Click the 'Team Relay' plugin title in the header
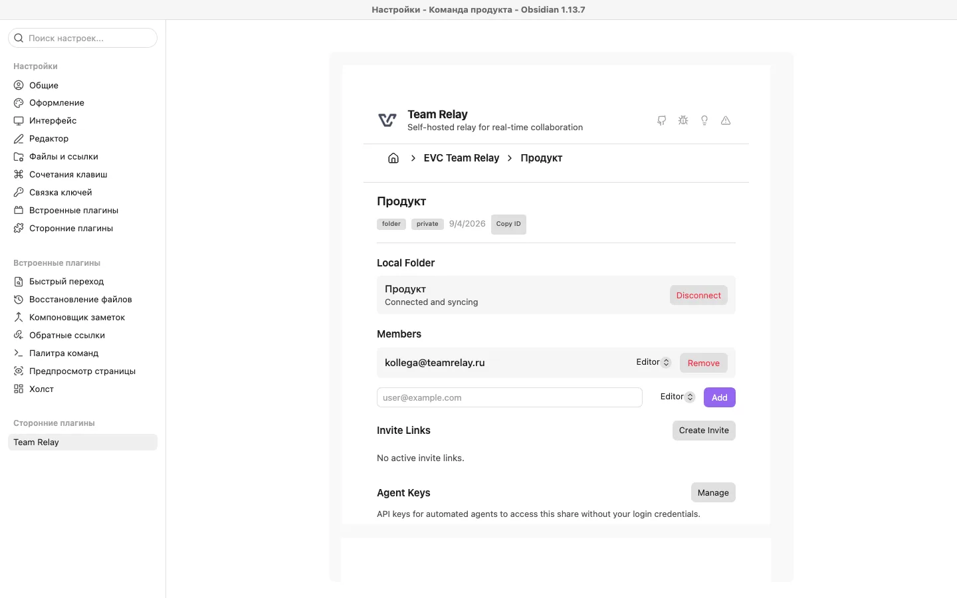 tap(437, 114)
